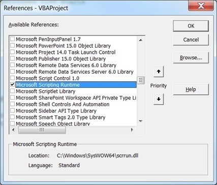Check Microsoft PowerPoint 15.0 Object Library
This screenshot has width=217, height=185.
pos(12,46)
